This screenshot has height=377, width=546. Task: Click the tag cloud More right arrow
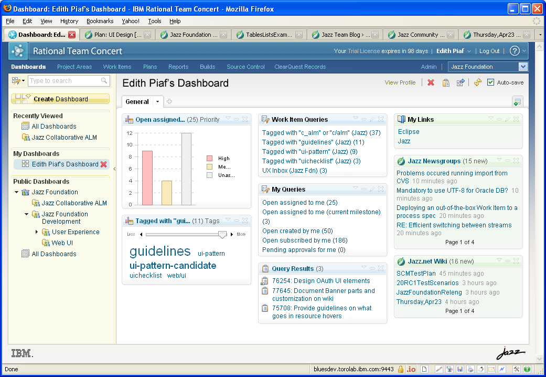[x=232, y=234]
